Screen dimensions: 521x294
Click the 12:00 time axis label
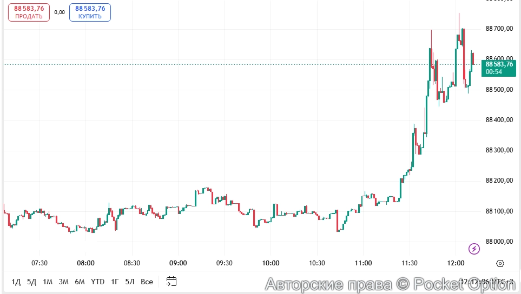[456, 263]
